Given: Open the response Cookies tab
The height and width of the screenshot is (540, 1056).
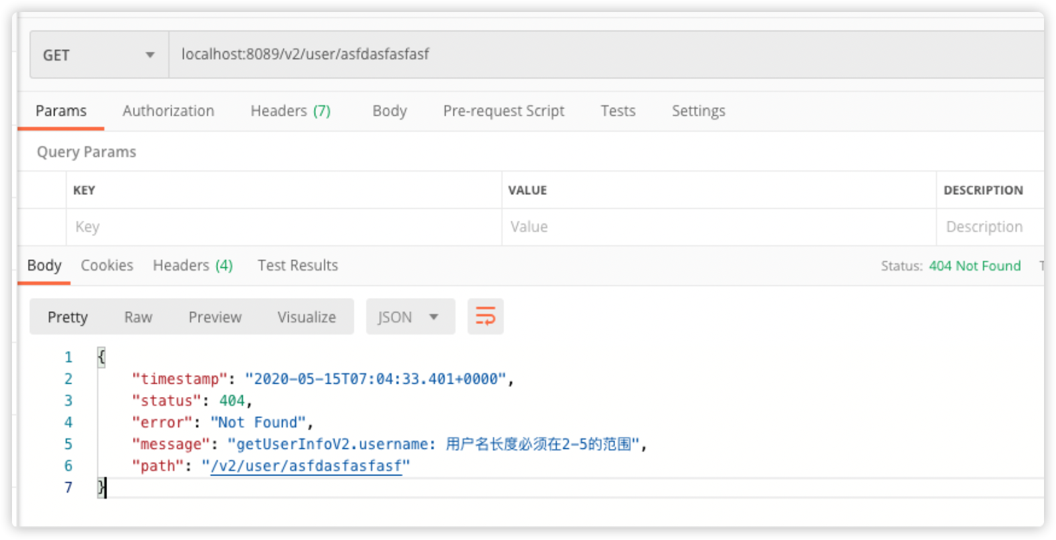Looking at the screenshot, I should tap(107, 265).
